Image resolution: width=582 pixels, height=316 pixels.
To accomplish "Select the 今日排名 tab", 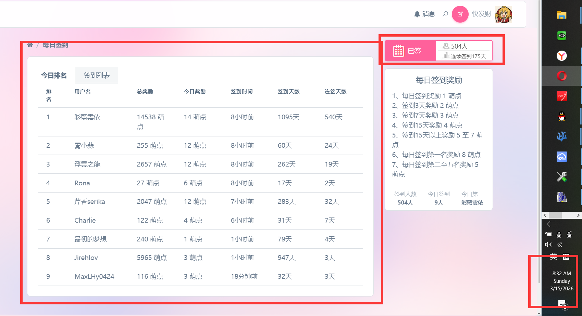I will pos(54,75).
